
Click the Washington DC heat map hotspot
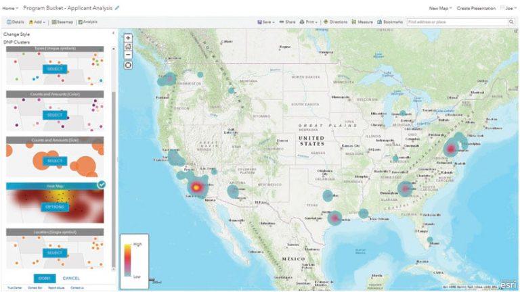tap(451, 149)
